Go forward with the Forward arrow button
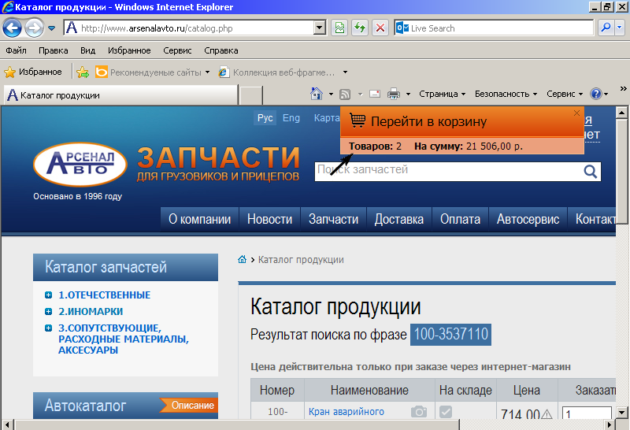This screenshot has height=430, width=630. 34,28
